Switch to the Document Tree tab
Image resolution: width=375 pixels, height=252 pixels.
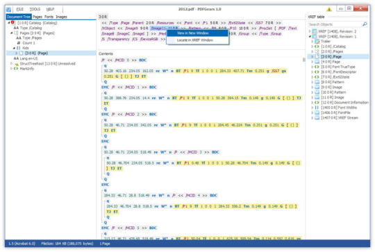[19, 17]
